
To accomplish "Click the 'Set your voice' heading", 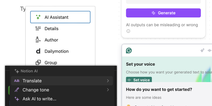I will point(140,64).
